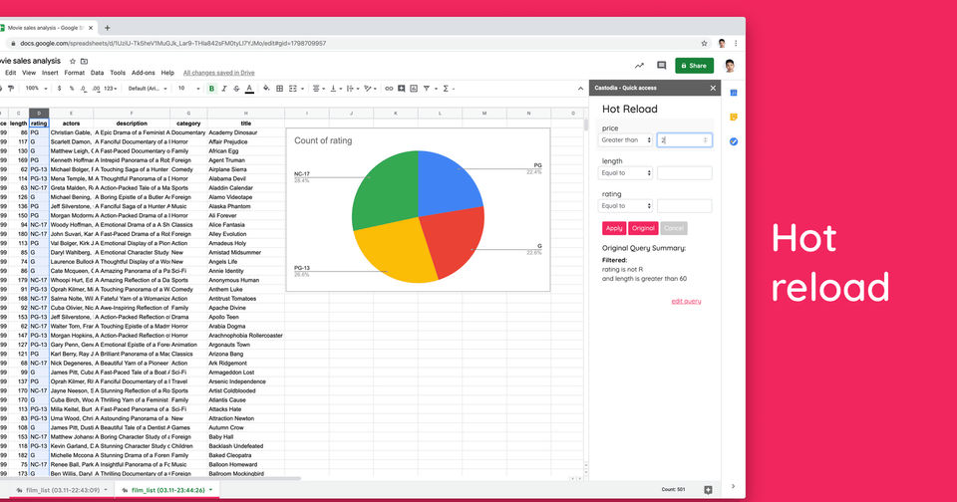Viewport: 957px width, 502px height.
Task: Open the 100% zoom dropdown
Action: point(36,89)
